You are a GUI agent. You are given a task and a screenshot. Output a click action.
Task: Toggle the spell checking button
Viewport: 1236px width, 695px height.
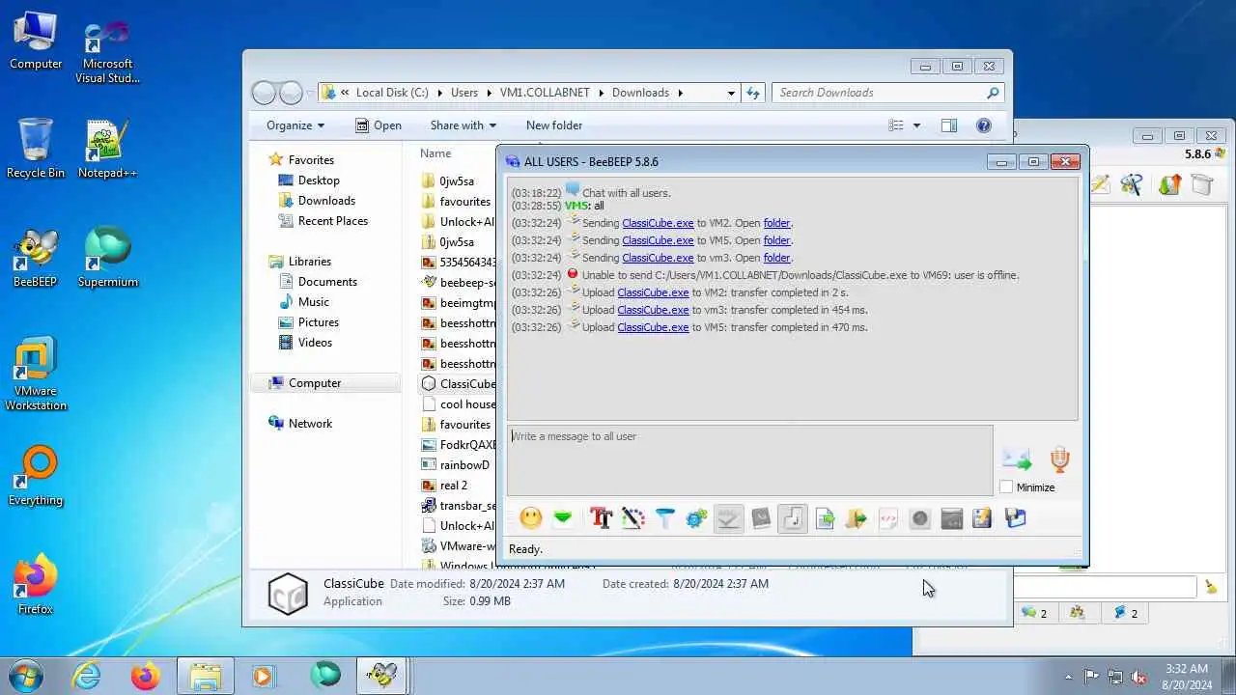(x=728, y=518)
